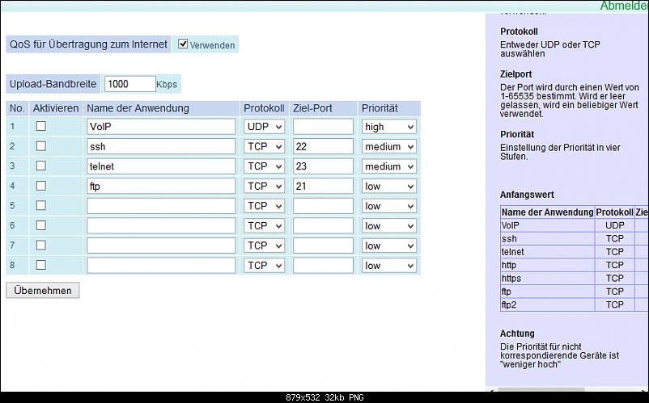Screen dimensions: 649x403
Task: Click 'VoIP' in the Anfangswert table
Action: (x=511, y=225)
